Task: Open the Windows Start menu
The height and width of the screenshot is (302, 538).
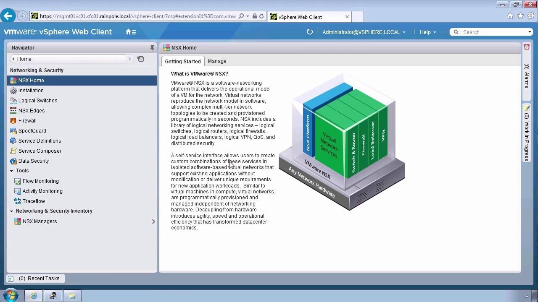Action: pyautogui.click(x=11, y=295)
